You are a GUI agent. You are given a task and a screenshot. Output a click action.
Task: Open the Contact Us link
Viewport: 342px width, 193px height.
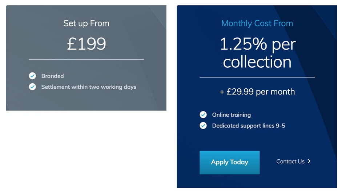click(290, 161)
